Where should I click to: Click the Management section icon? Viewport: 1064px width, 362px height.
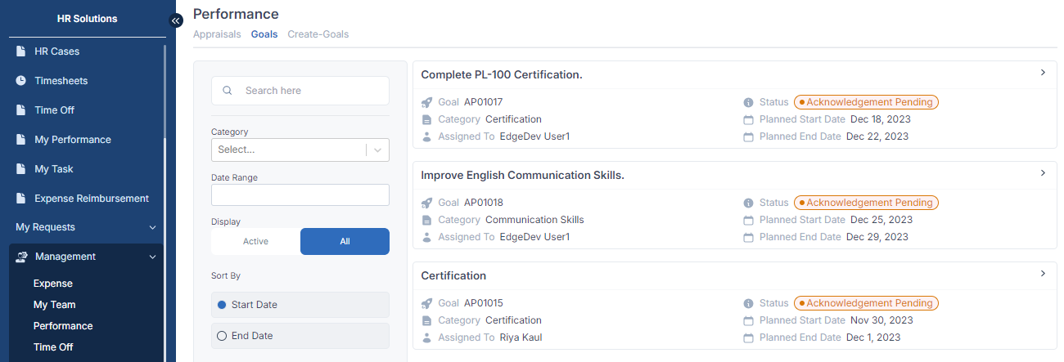coord(22,257)
